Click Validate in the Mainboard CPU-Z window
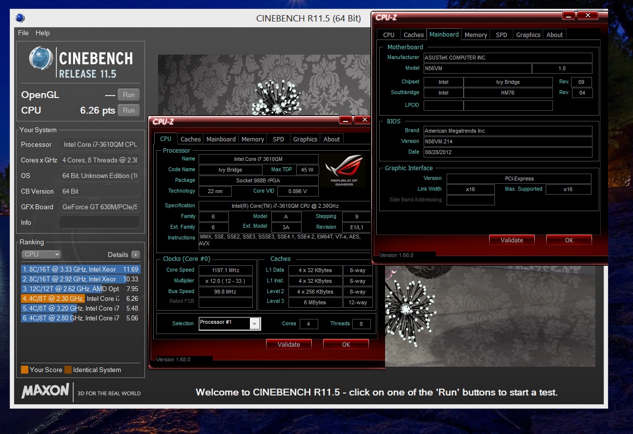Image resolution: width=633 pixels, height=434 pixels. pyautogui.click(x=512, y=240)
